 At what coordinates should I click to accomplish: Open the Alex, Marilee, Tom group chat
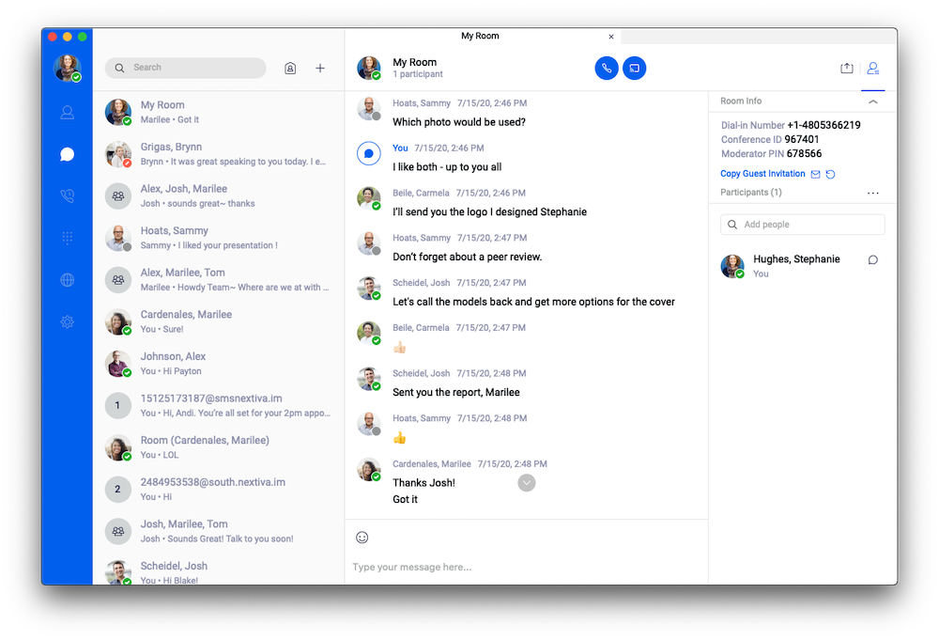[x=219, y=280]
